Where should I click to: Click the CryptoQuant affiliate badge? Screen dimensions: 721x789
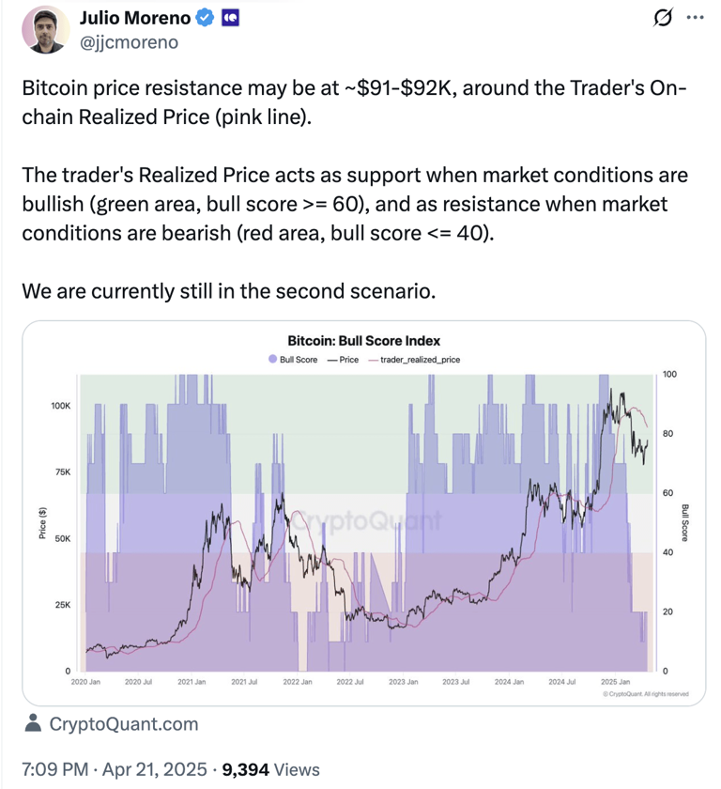coord(230,17)
